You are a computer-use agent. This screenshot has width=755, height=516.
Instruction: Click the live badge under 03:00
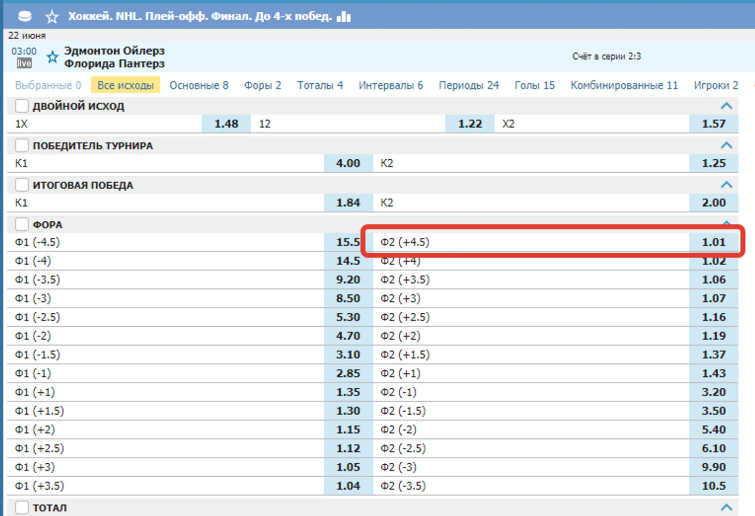tap(24, 63)
